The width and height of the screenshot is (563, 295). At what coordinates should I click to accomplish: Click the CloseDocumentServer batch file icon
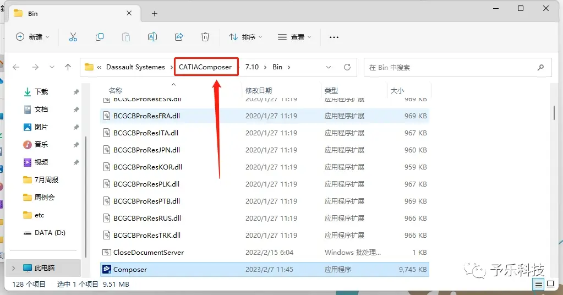pos(107,252)
